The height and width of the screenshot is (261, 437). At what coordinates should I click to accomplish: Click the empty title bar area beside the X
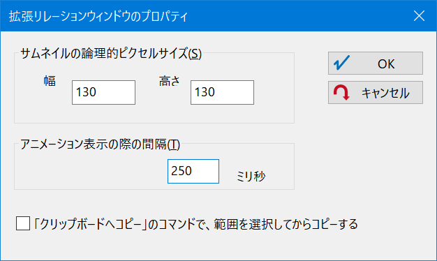[298, 16]
